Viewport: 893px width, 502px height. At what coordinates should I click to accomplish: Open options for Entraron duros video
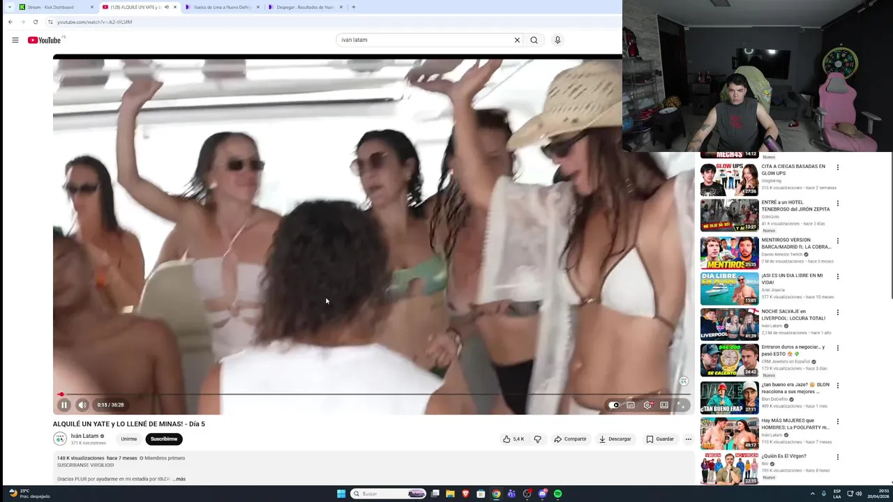[837, 348]
